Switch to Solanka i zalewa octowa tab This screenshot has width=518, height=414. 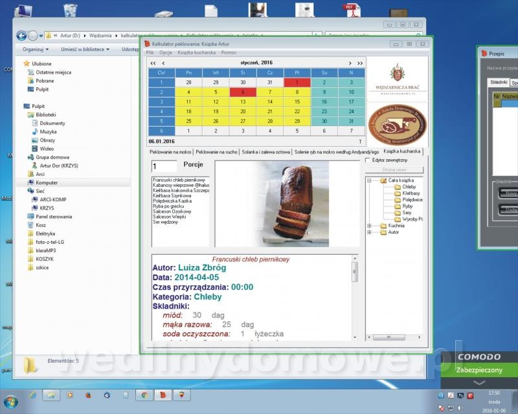pos(266,152)
